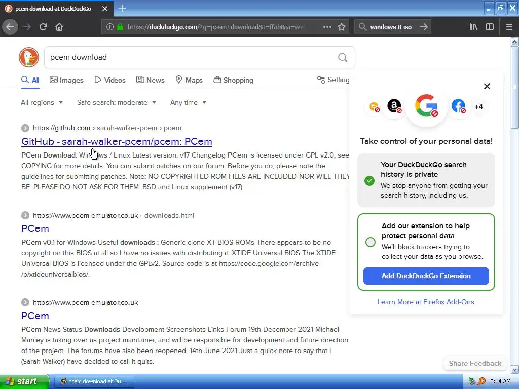Open the Windows Start menu

click(x=24, y=381)
